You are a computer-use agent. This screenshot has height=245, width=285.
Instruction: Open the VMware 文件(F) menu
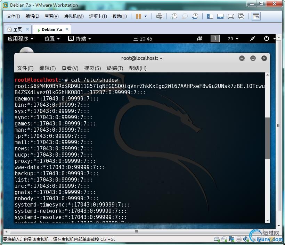point(13,16)
